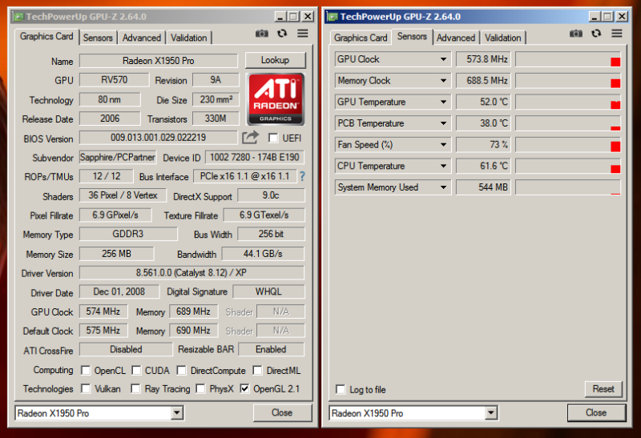The width and height of the screenshot is (641, 438).
Task: Toggle the Vulkan checkbox
Action: (86, 388)
